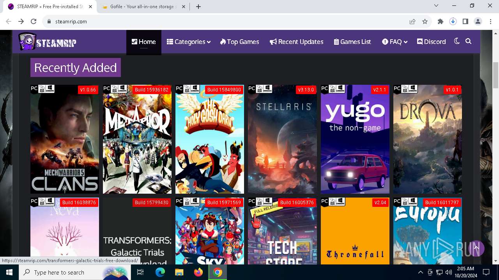Open the volume control speaker icon
The width and height of the screenshot is (499, 280).
coord(448,272)
